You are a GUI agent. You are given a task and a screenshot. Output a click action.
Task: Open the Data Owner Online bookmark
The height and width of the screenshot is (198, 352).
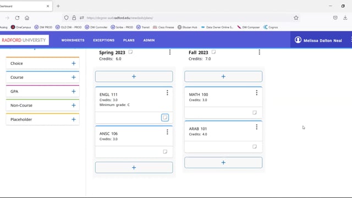tap(217, 27)
